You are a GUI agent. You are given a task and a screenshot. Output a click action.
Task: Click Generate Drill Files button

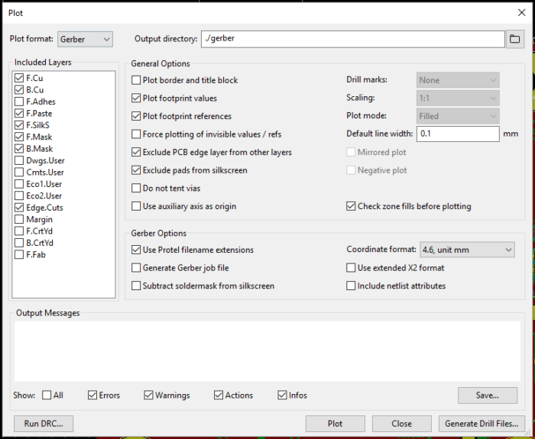482,424
